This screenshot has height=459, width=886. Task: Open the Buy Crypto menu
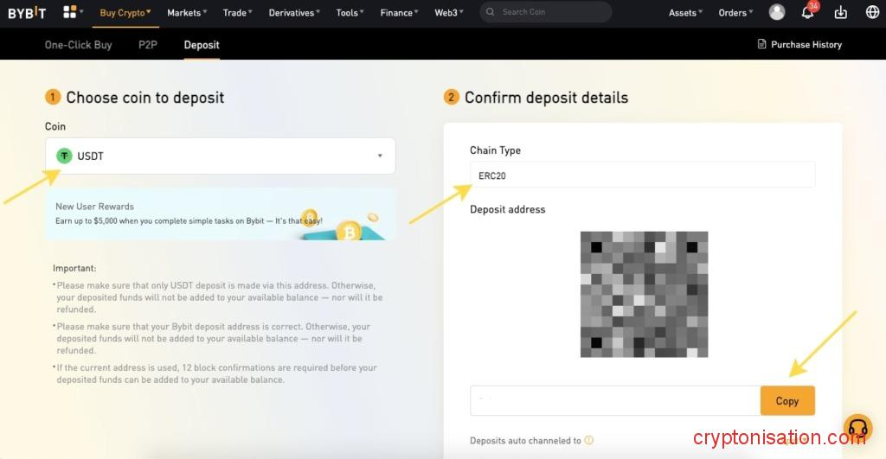tap(125, 13)
